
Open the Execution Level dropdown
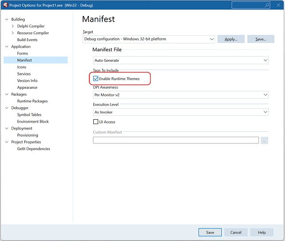click(181, 112)
